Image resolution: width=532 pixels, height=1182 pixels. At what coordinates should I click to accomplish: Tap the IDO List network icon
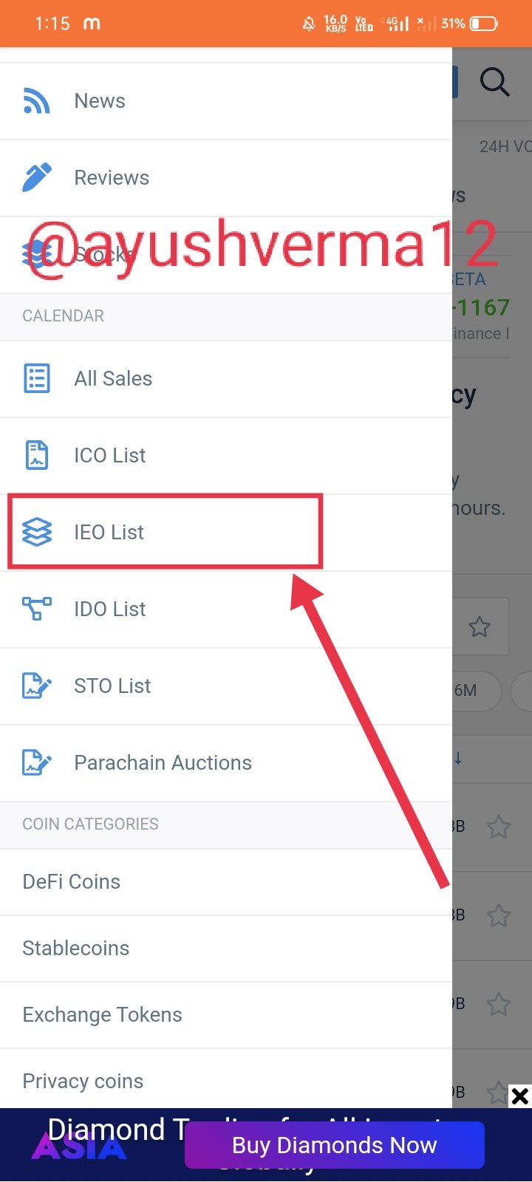[x=37, y=609]
